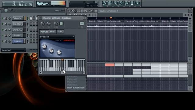Click the scissors audio editor icon

(x=121, y=3)
